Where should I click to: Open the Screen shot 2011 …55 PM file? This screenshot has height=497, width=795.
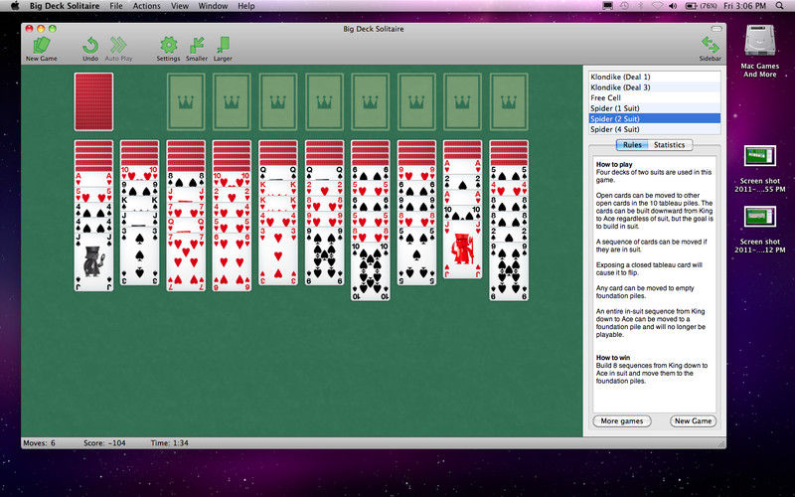pos(759,169)
